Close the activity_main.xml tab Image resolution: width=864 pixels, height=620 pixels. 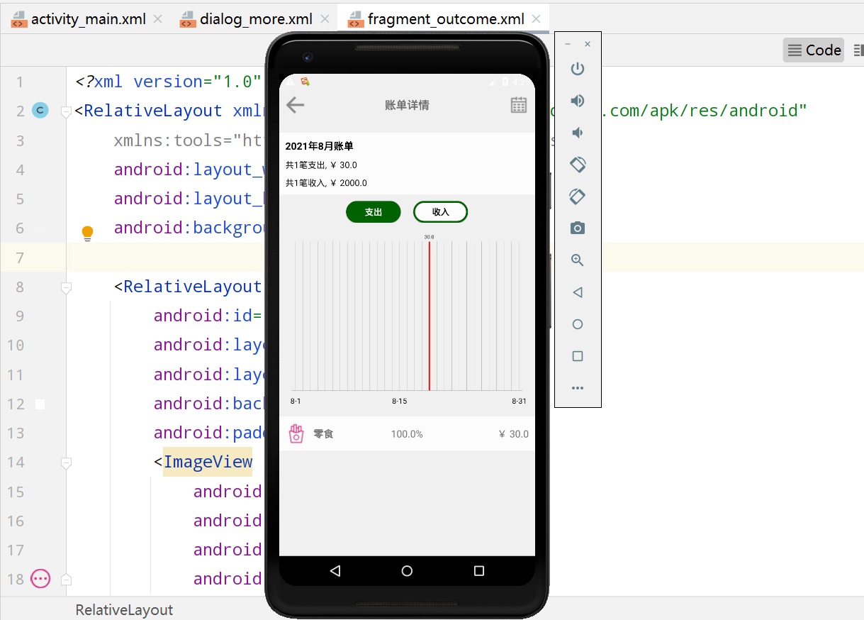pos(157,19)
